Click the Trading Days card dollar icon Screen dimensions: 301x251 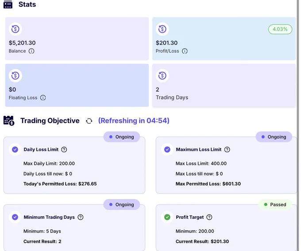click(162, 76)
